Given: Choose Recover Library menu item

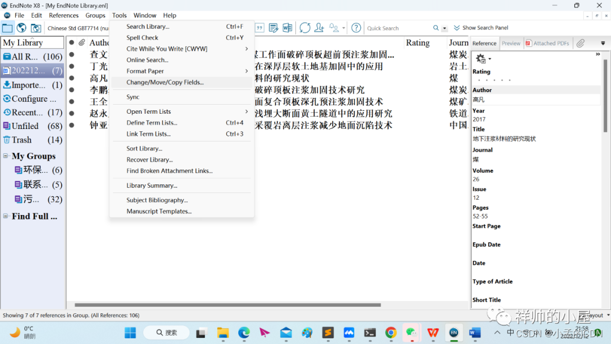Looking at the screenshot, I should coord(182,160).
